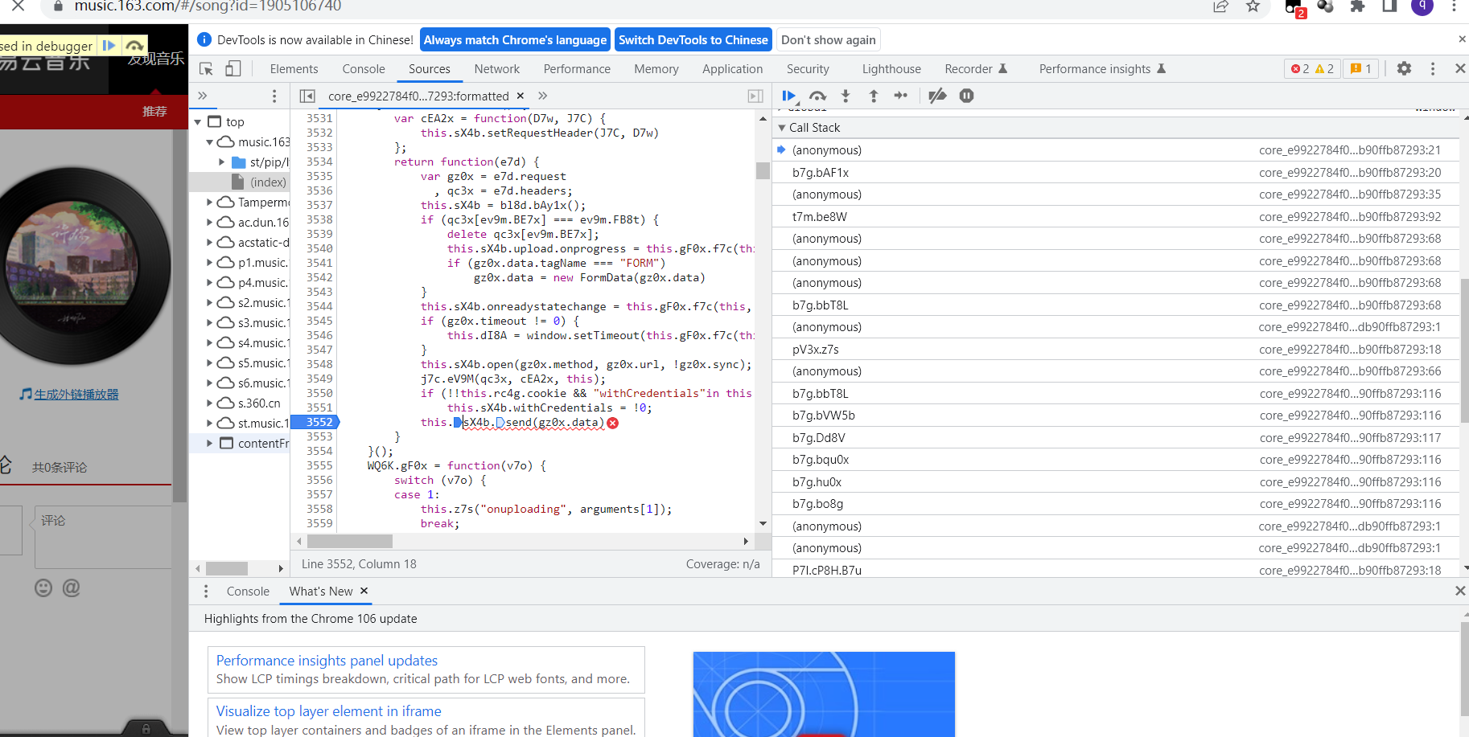Hide the debugger sidebar pane

tap(755, 96)
